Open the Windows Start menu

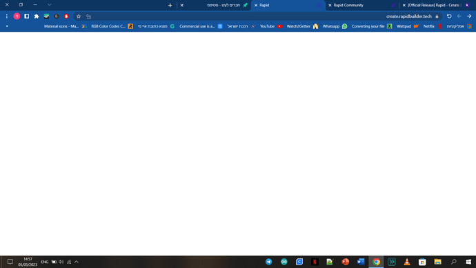468,262
